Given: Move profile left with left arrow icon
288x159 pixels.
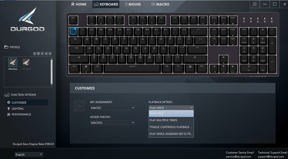Looking at the screenshot, I should pyautogui.click(x=46, y=54).
